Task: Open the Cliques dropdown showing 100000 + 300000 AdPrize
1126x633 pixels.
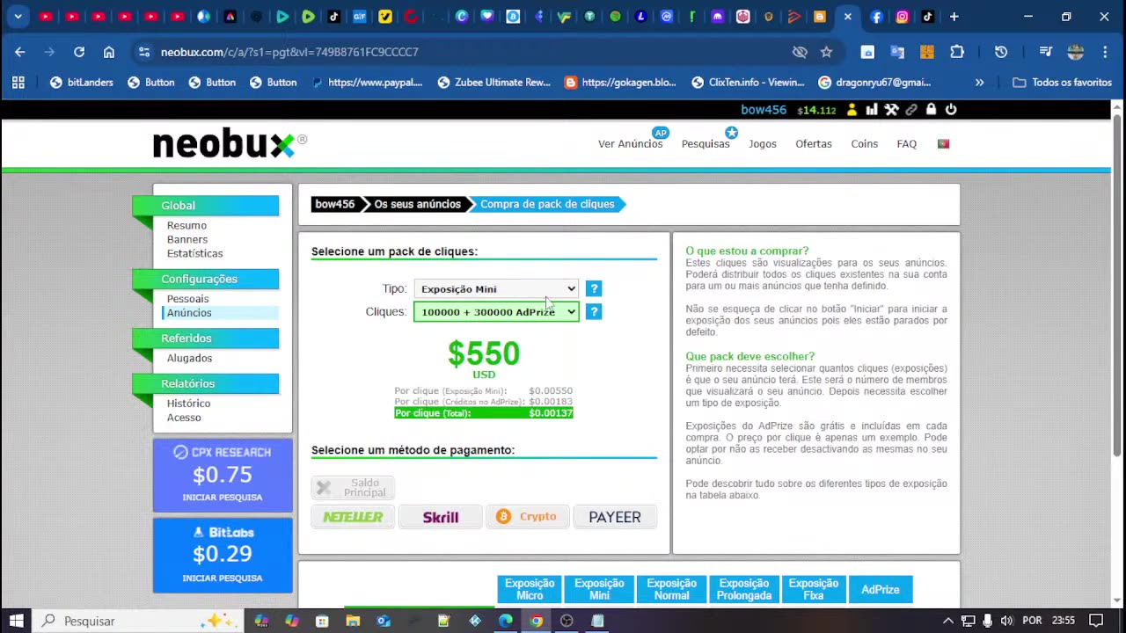Action: tap(496, 311)
